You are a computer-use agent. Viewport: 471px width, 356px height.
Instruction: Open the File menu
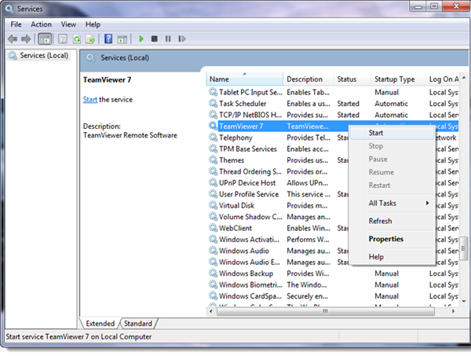click(16, 24)
